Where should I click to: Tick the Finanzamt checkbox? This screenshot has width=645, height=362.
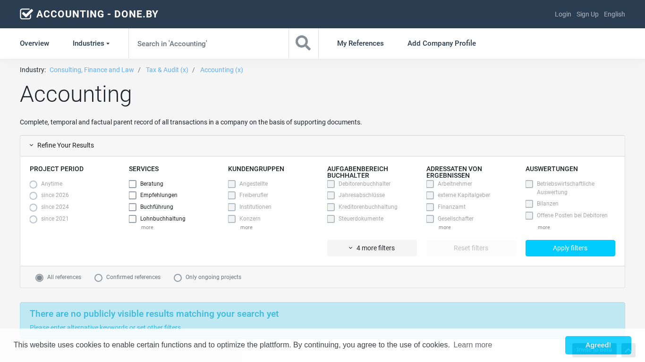tap(430, 207)
